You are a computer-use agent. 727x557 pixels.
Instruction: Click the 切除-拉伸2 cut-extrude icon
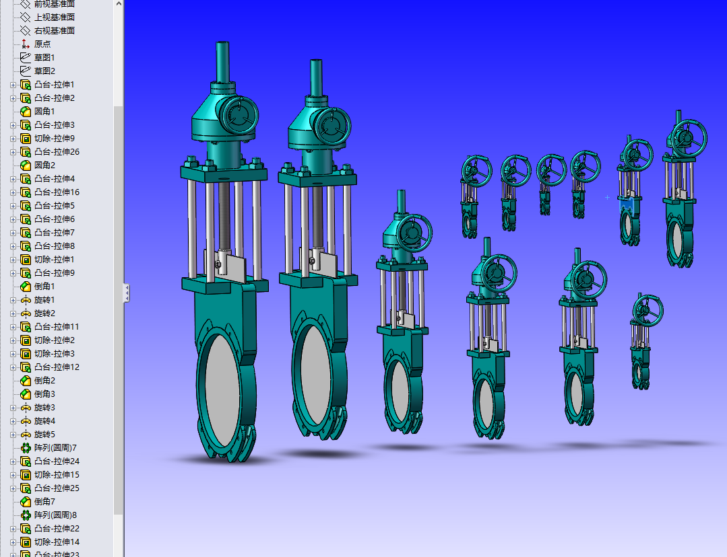click(x=26, y=340)
